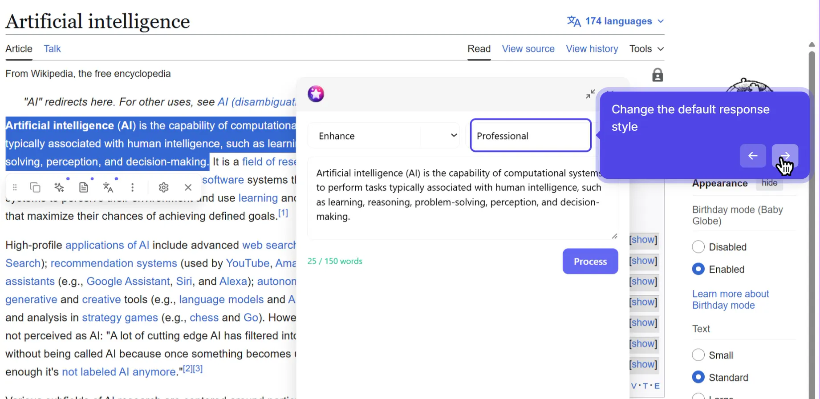Open the settings gear in floating toolbar
820x399 pixels.
[x=163, y=187]
